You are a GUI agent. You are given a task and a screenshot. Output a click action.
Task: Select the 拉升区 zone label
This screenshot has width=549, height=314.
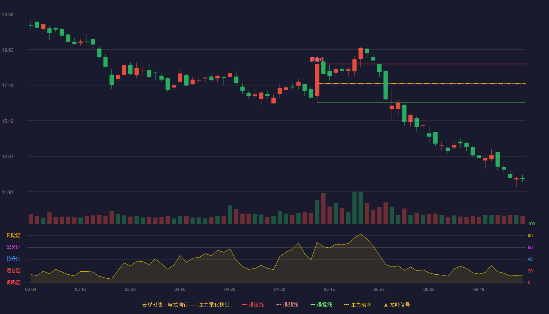[13, 259]
